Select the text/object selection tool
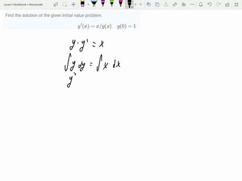 tap(56, 5)
